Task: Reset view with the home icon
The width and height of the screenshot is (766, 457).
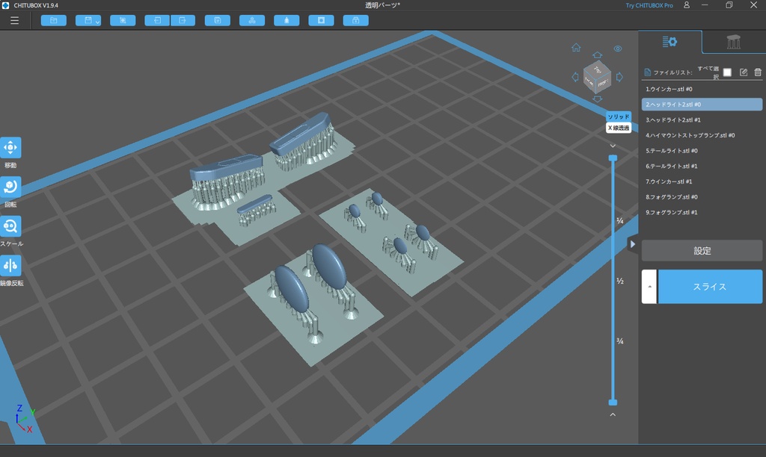Action: click(576, 47)
